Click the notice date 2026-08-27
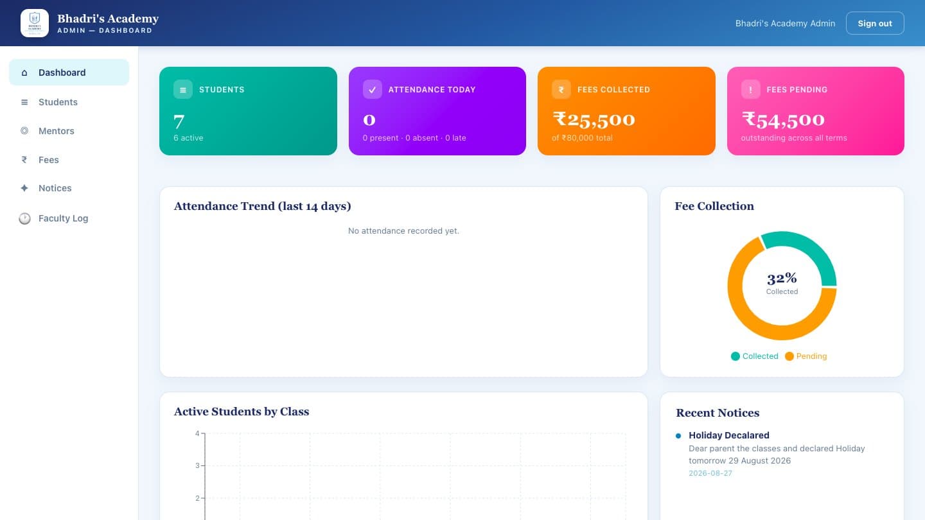 pyautogui.click(x=710, y=473)
